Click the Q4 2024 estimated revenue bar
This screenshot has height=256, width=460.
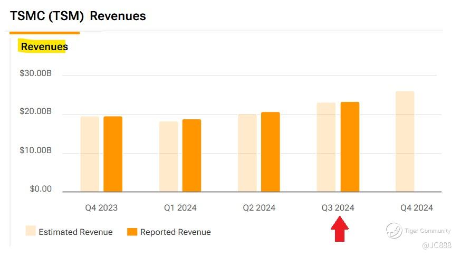click(405, 141)
